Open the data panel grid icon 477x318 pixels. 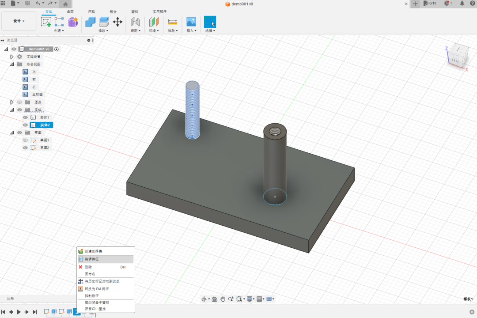3,3
